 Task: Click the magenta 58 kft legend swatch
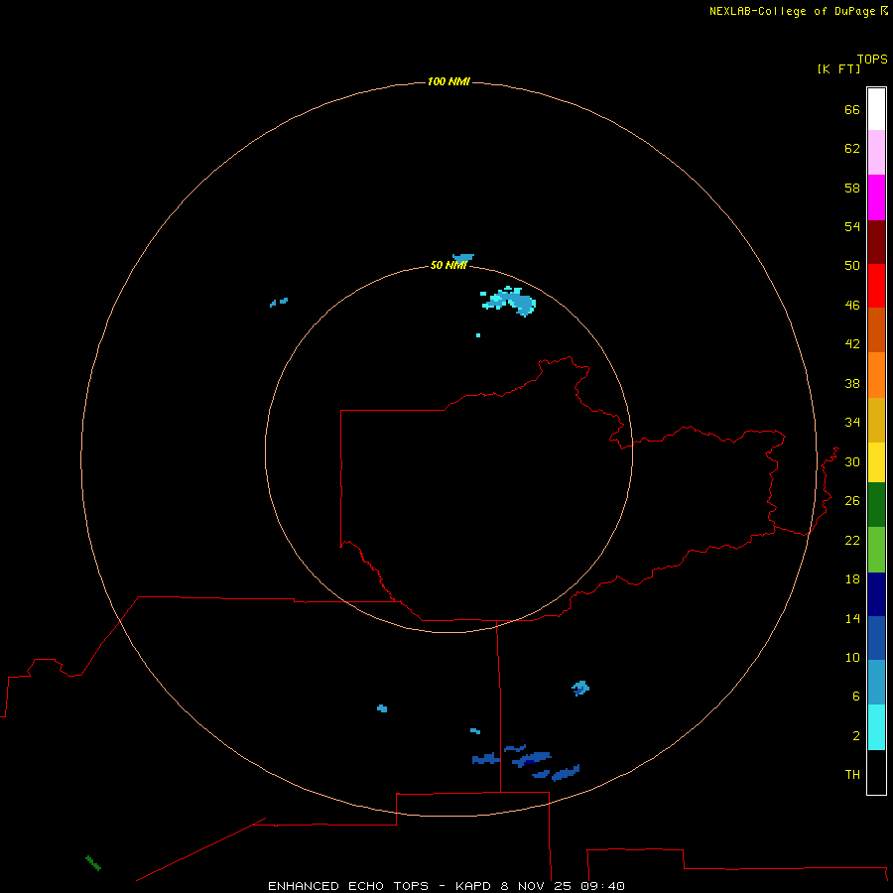click(876, 197)
